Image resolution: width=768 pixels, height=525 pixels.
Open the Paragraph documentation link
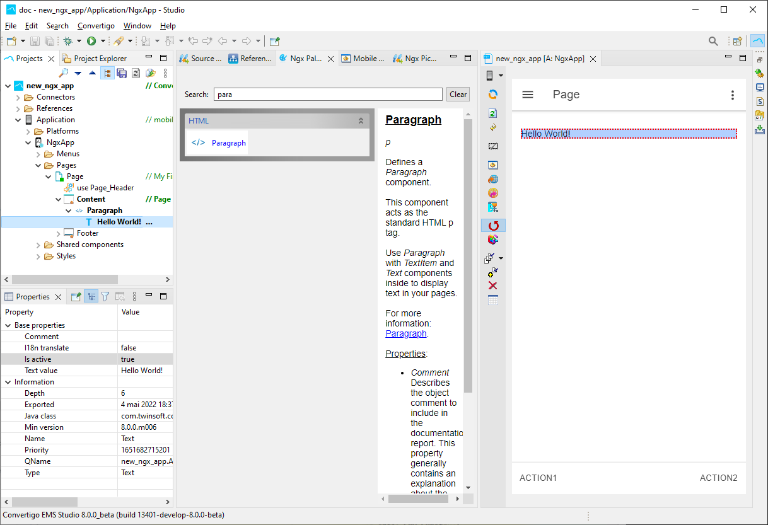[x=406, y=333]
